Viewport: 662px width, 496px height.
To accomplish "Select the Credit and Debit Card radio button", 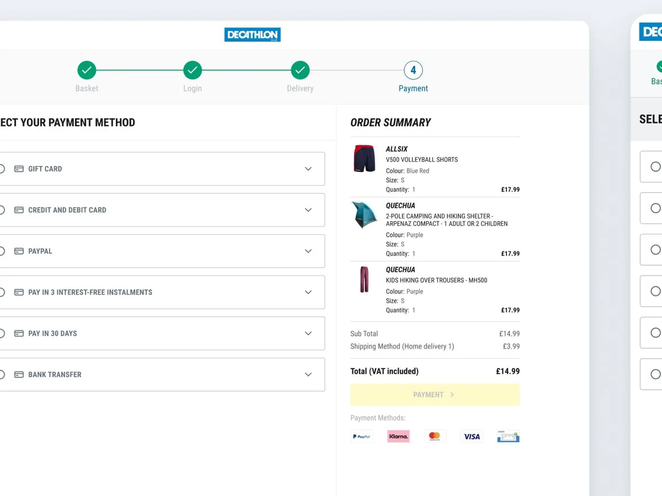I will tap(1, 210).
